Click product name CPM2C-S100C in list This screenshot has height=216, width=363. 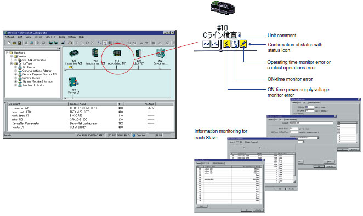tap(78, 120)
